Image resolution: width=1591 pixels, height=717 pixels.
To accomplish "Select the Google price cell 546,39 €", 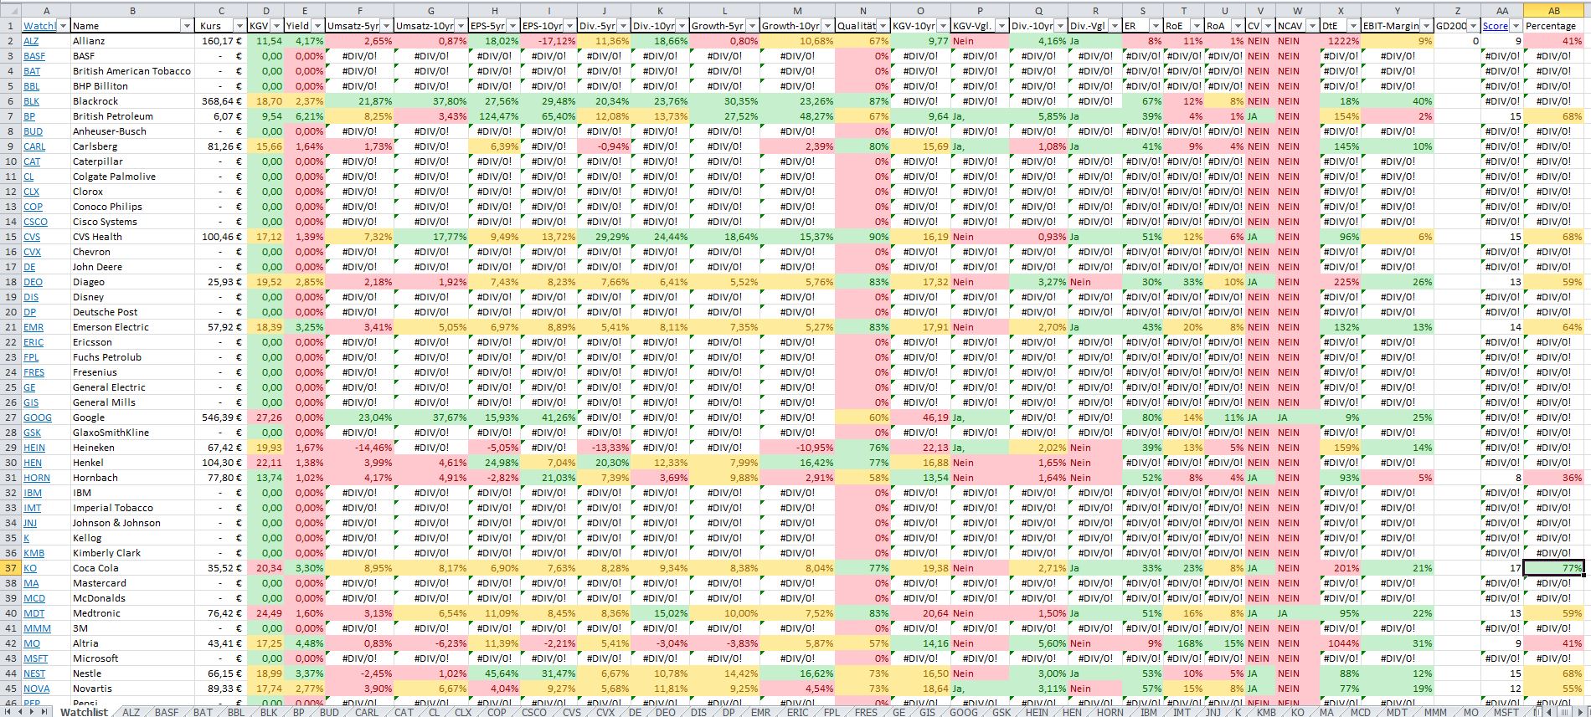I will coord(221,417).
